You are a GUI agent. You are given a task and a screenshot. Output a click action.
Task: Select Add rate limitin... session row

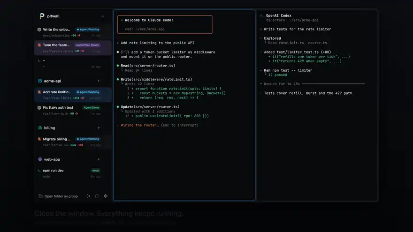tap(73, 95)
